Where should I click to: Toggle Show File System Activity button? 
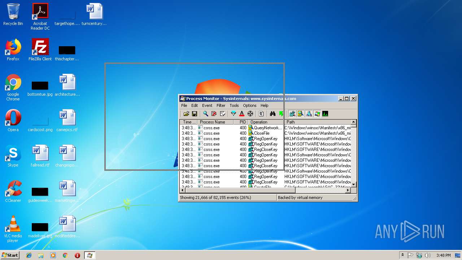(x=300, y=114)
